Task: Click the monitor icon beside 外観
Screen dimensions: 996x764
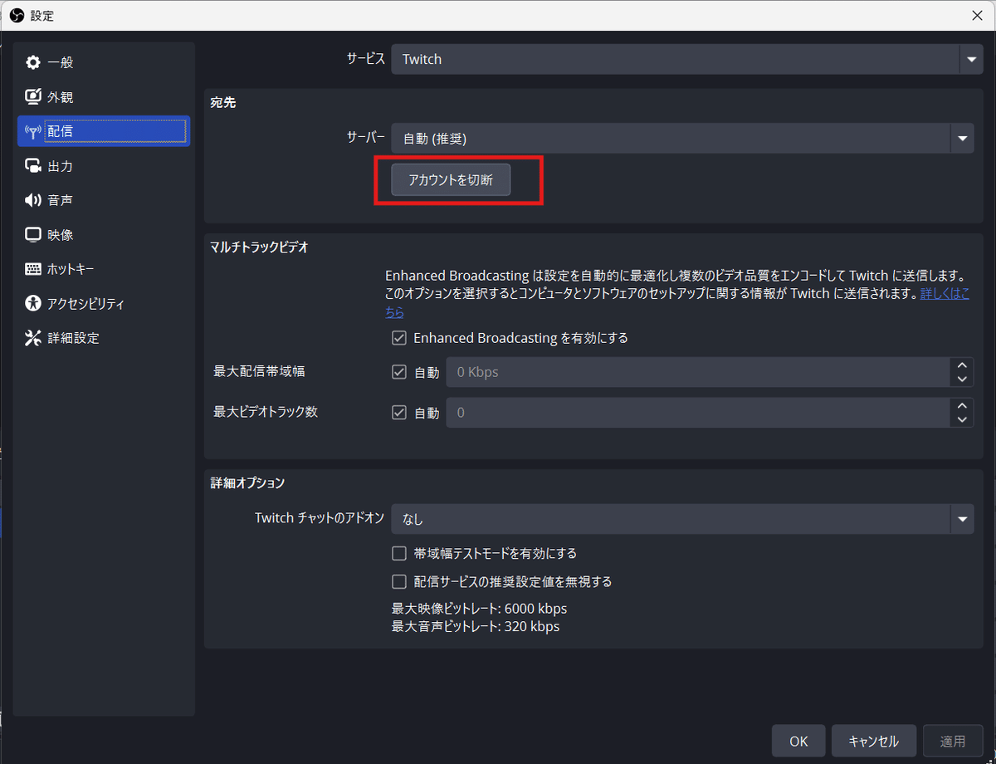Action: [33, 97]
